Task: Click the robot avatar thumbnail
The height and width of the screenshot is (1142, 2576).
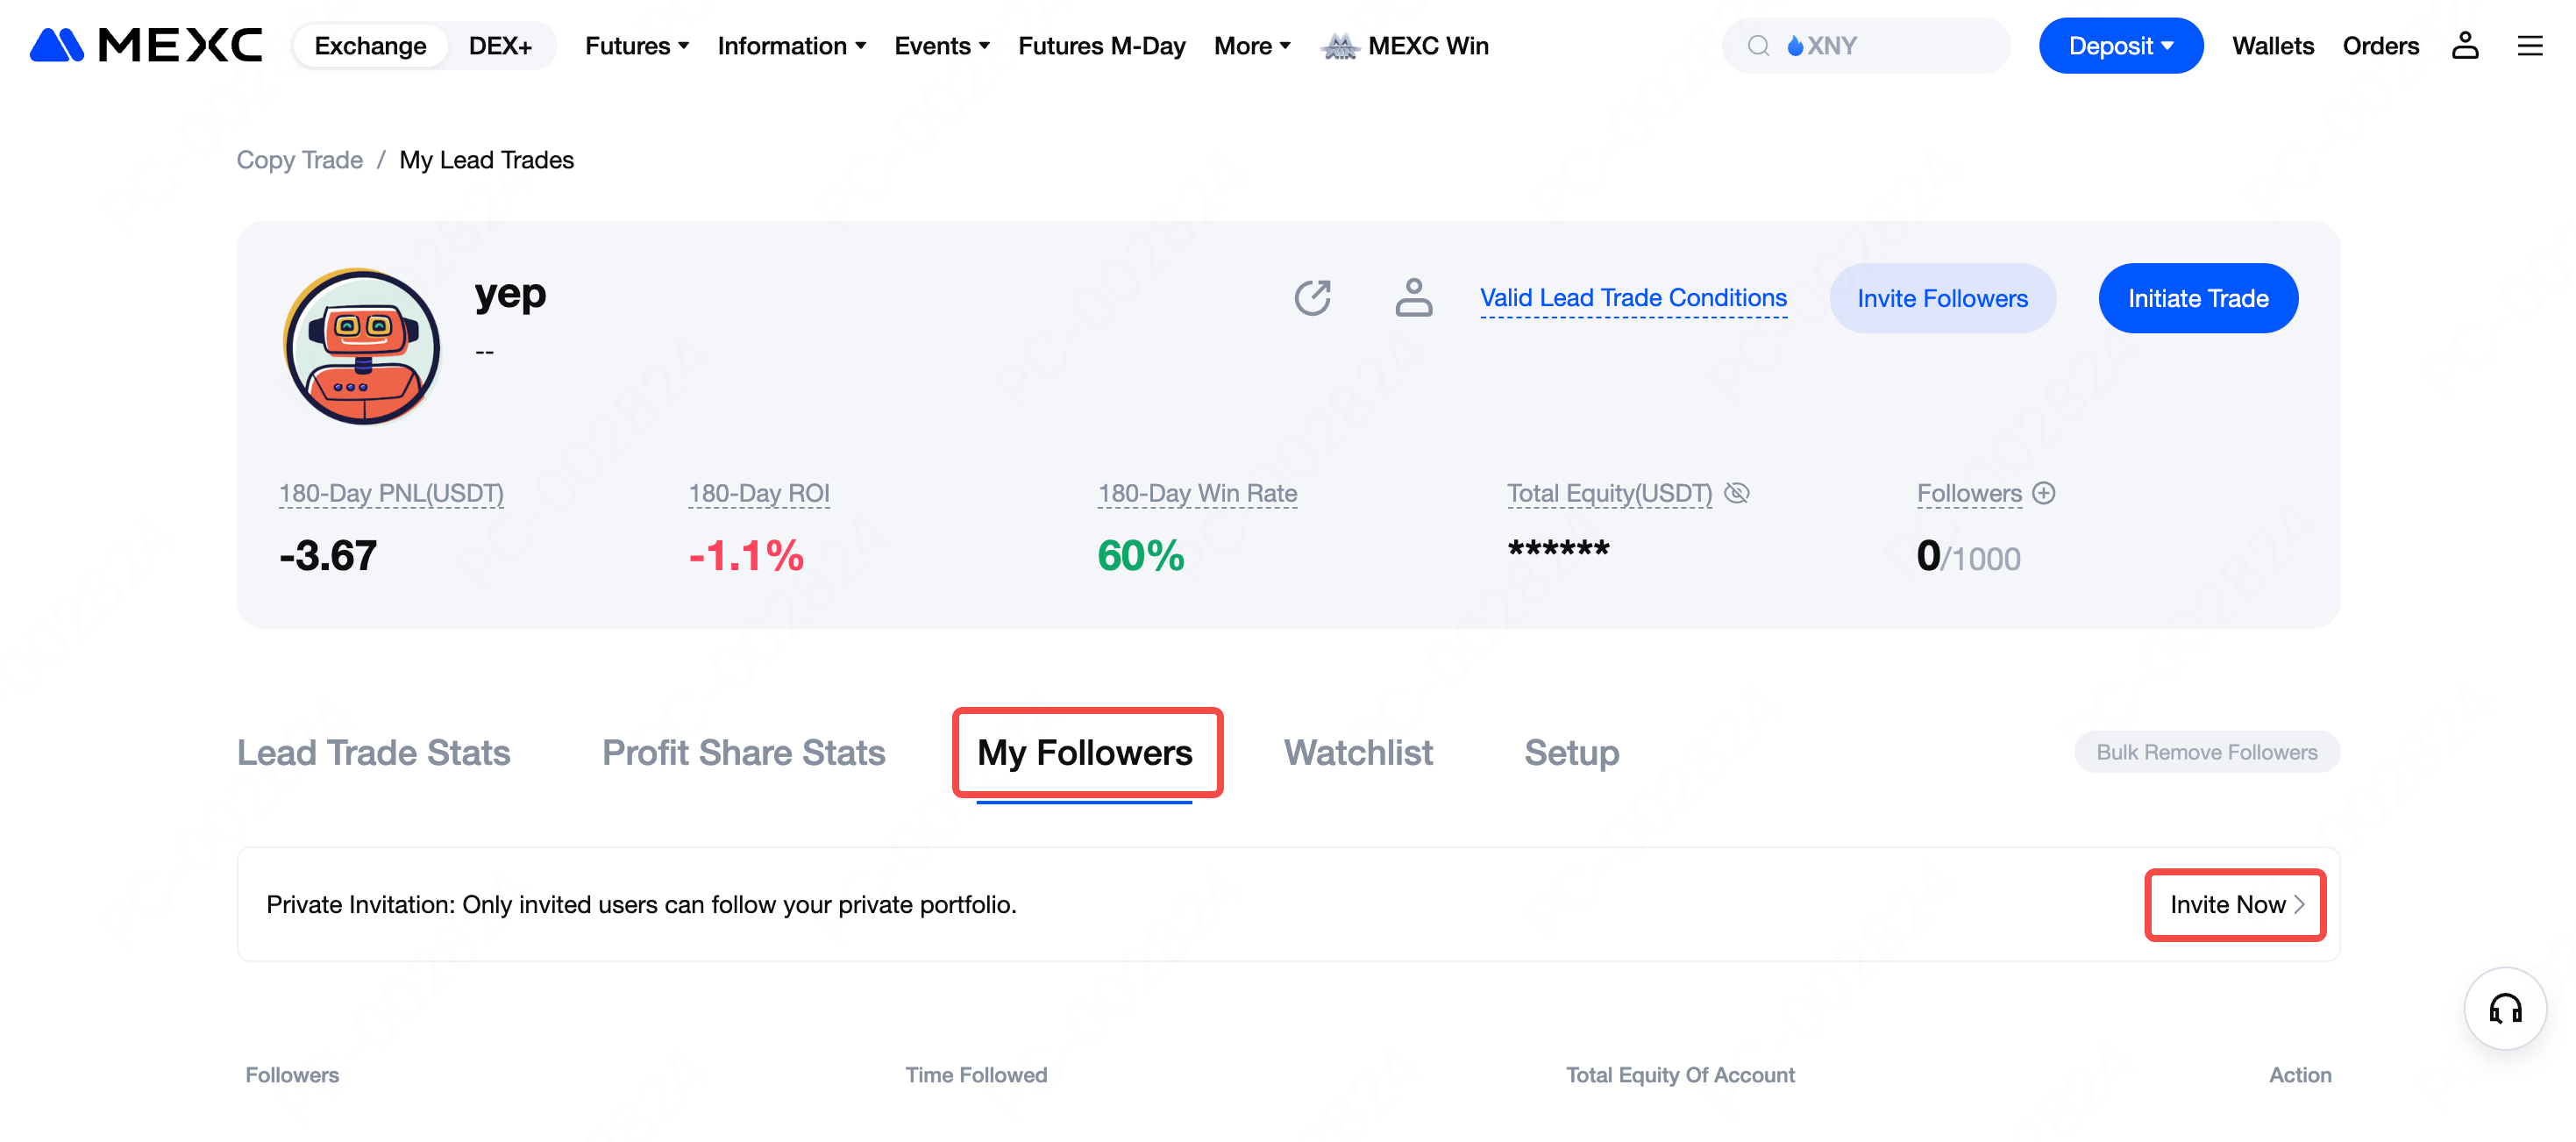Action: tap(362, 346)
